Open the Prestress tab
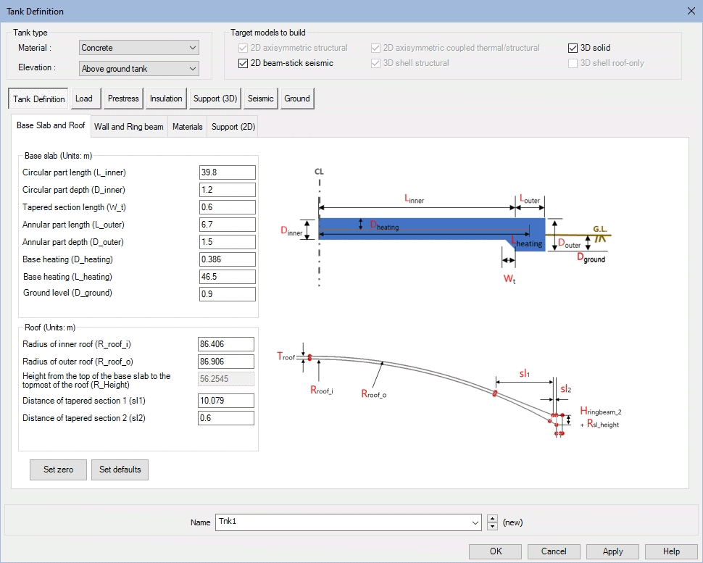Image resolution: width=703 pixels, height=563 pixels. [123, 99]
